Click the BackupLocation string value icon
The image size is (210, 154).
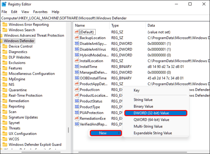point(77,38)
